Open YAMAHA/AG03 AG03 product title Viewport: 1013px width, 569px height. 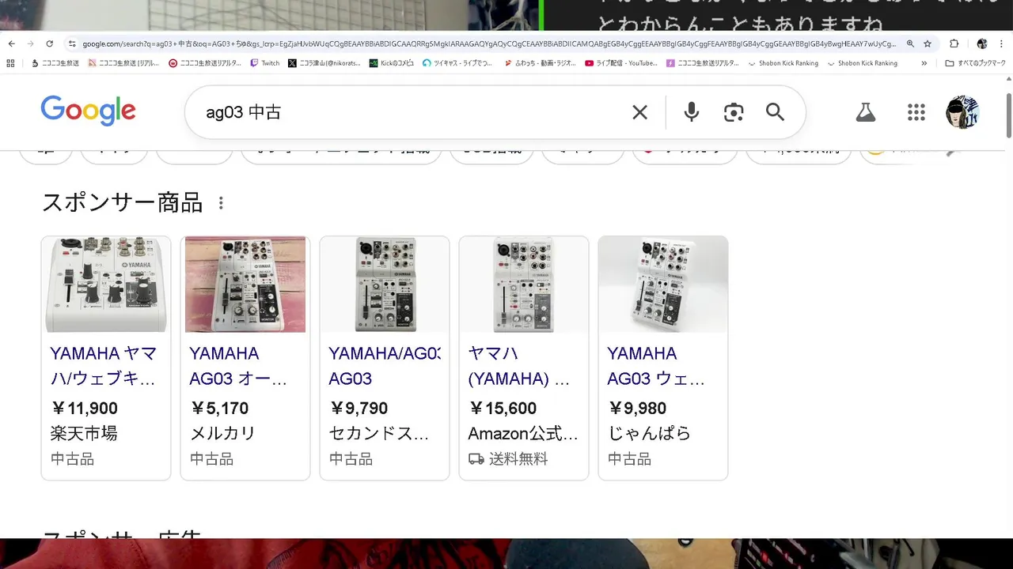click(385, 366)
